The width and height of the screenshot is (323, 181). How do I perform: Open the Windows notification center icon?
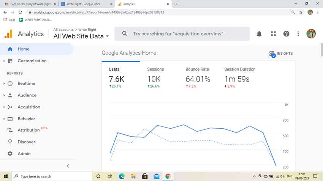[315, 176]
